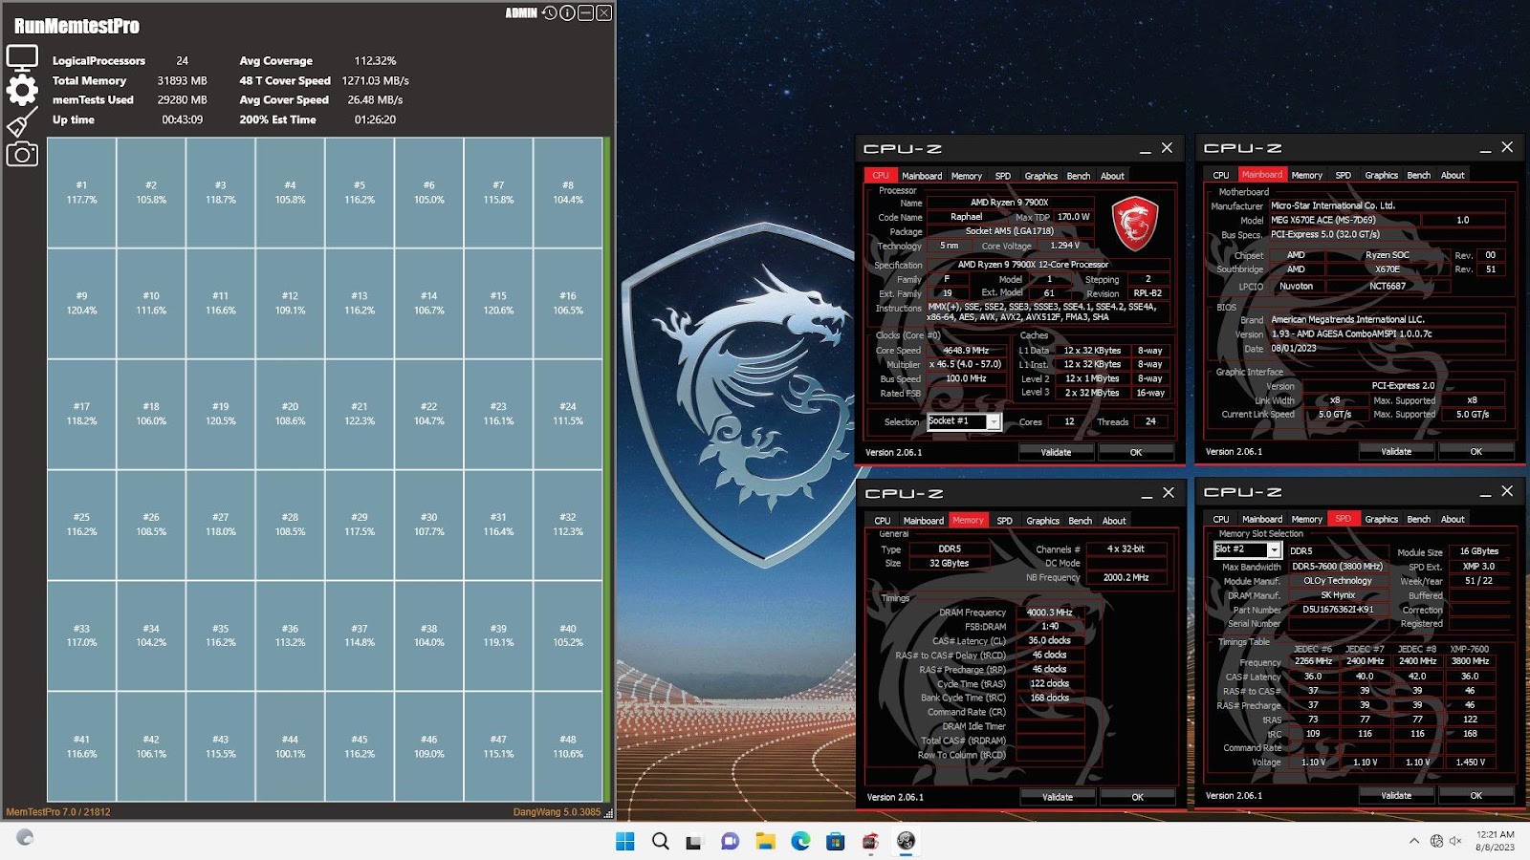Launch Microsoft Edge from the taskbar
The image size is (1530, 860).
click(x=800, y=841)
